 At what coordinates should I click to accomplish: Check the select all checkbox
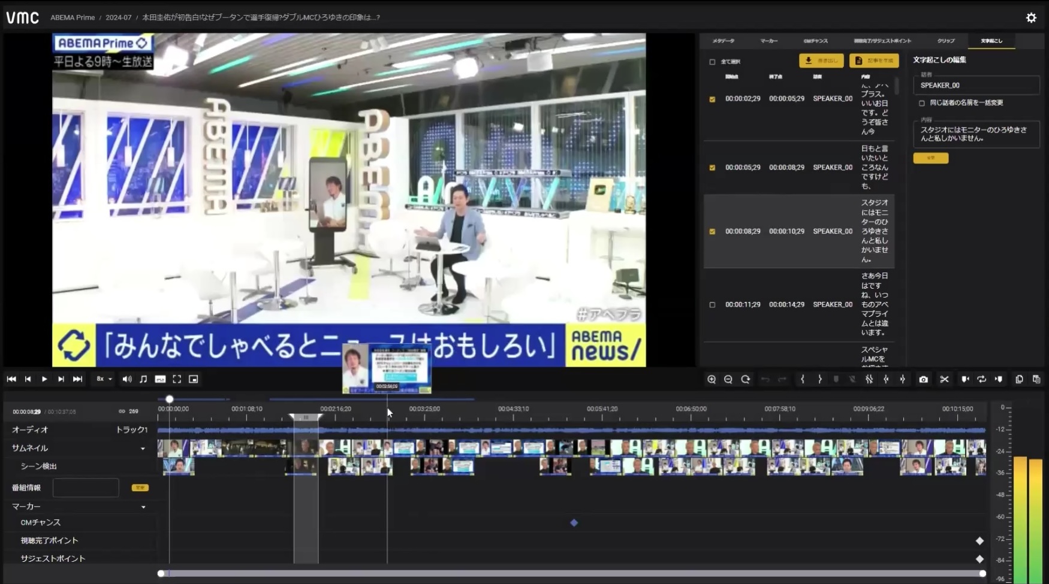click(x=712, y=62)
